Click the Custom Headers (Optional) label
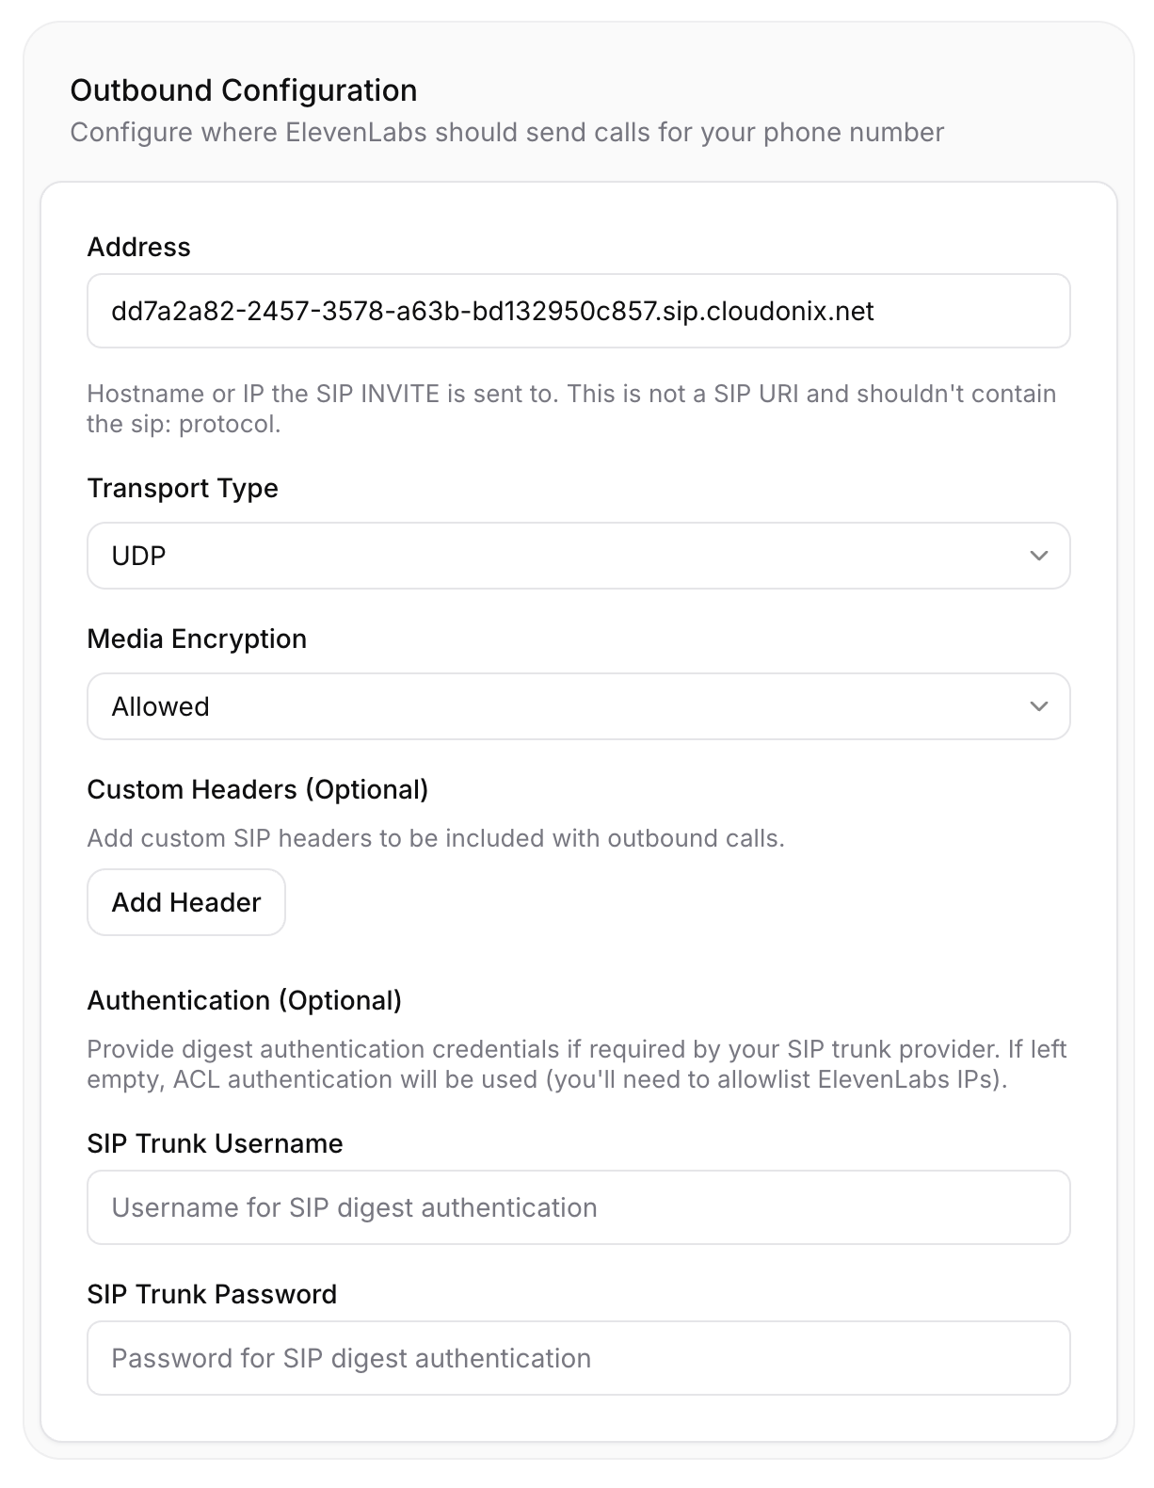This screenshot has height=1488, width=1154. (257, 789)
